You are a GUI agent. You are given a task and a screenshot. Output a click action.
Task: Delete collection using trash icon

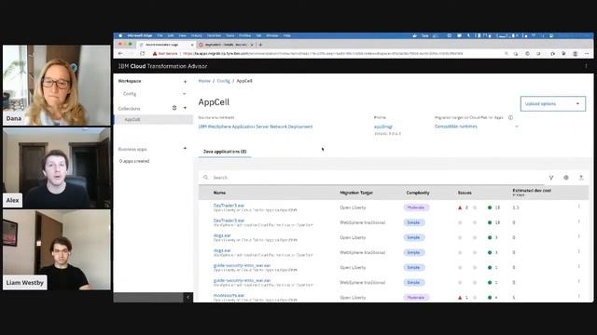174,108
